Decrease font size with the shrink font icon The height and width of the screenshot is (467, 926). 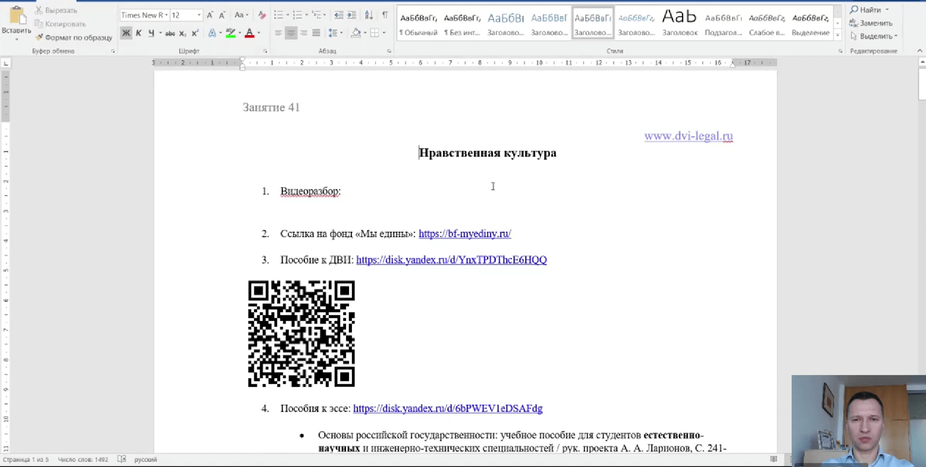pos(222,15)
